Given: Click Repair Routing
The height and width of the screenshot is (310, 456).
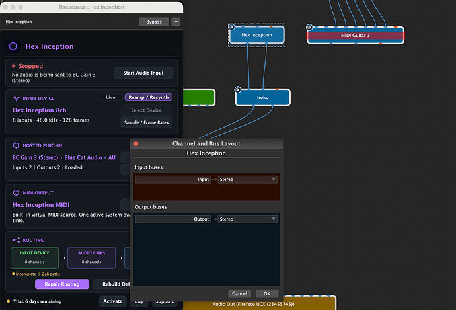Looking at the screenshot, I should (x=62, y=284).
